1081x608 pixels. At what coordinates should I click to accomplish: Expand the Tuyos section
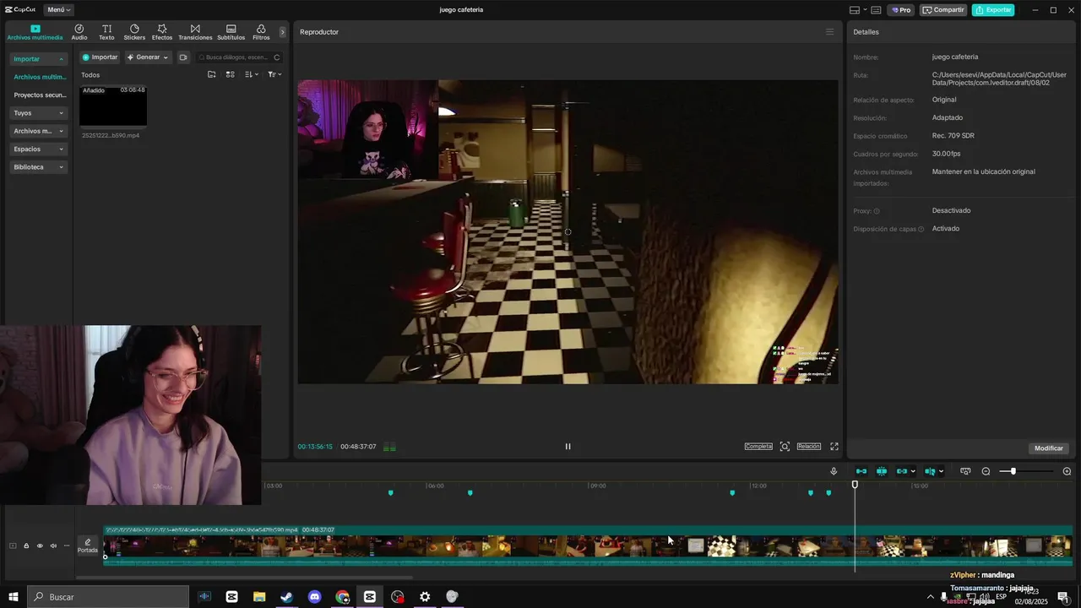[39, 113]
